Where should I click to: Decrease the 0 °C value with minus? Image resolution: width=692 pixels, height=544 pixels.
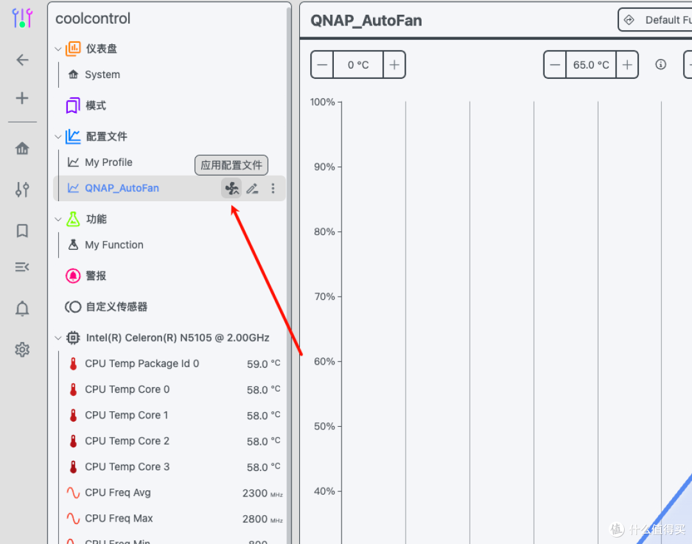tap(322, 65)
